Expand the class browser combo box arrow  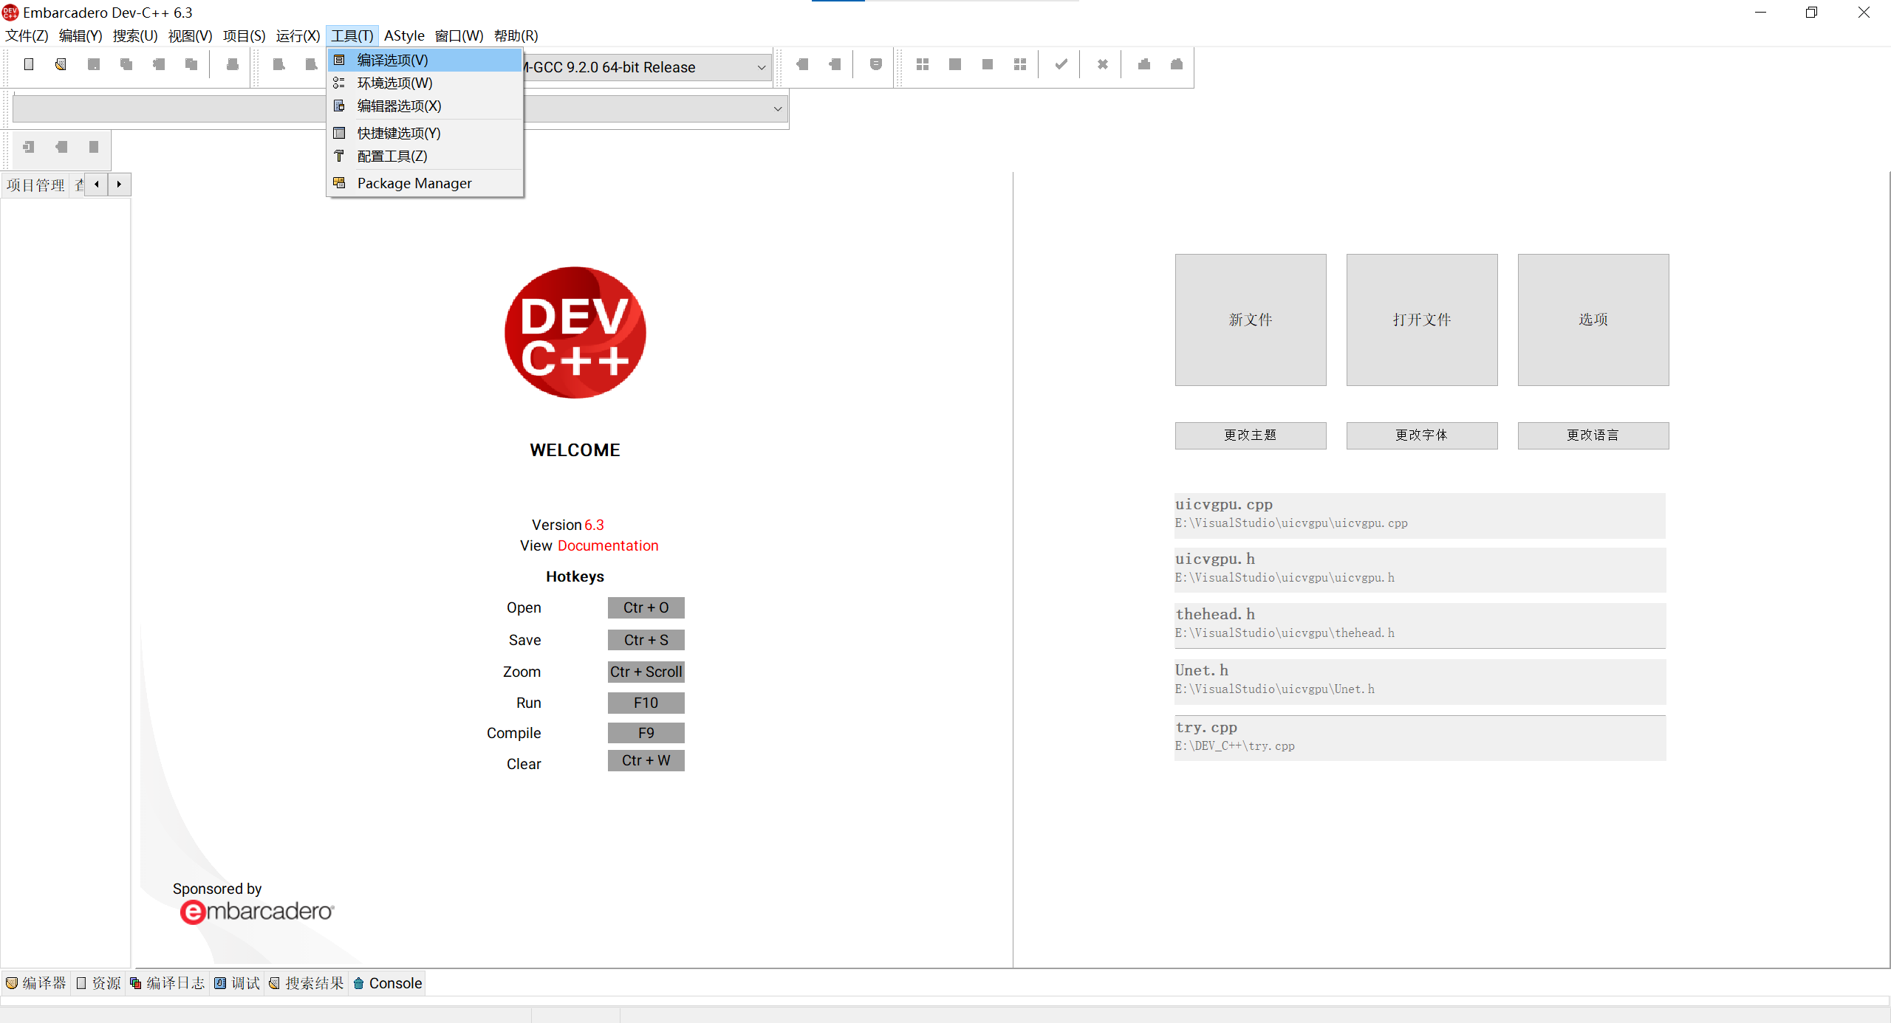(778, 109)
